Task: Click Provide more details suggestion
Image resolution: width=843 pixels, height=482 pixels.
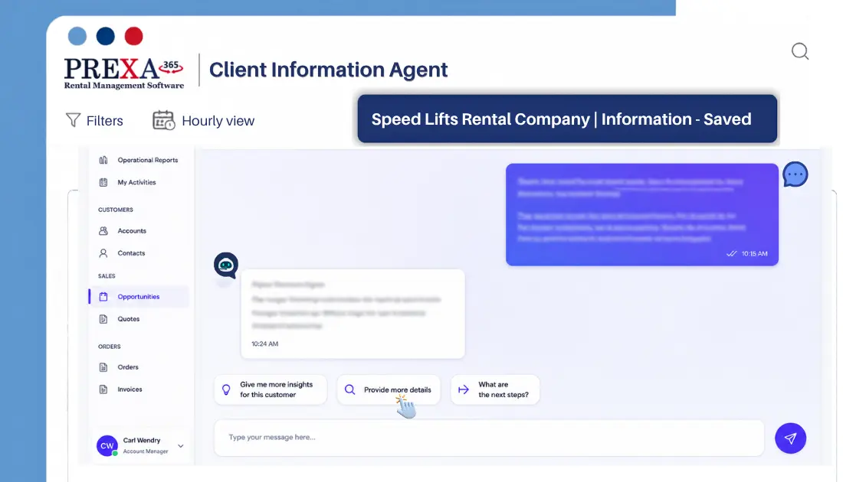Action: pyautogui.click(x=389, y=389)
